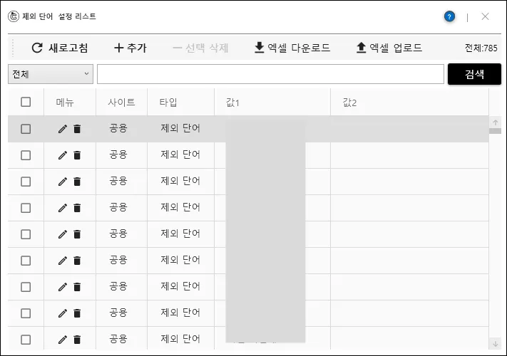This screenshot has height=356, width=507.
Task: Click the 값1 column header
Action: point(232,103)
